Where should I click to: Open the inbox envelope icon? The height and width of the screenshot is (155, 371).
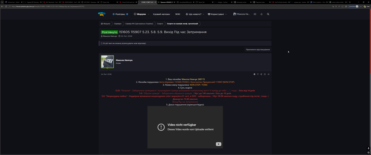(255, 14)
